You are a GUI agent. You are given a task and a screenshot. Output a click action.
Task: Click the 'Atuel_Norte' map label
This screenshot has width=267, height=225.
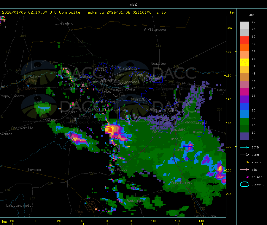click(141, 99)
